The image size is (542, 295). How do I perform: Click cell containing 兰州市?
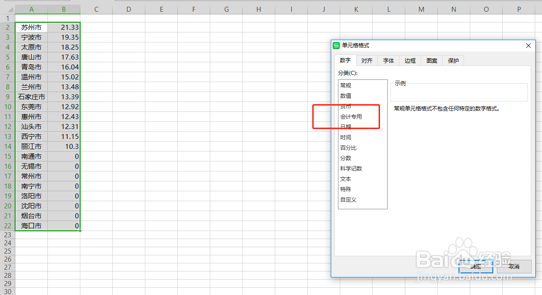pos(31,87)
